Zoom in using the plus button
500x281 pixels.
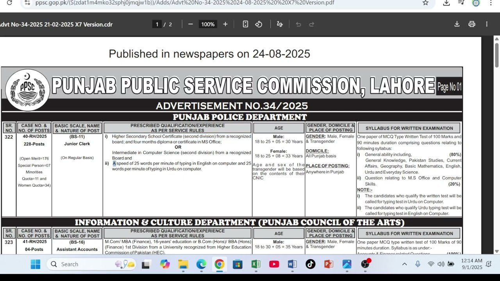pos(225,24)
